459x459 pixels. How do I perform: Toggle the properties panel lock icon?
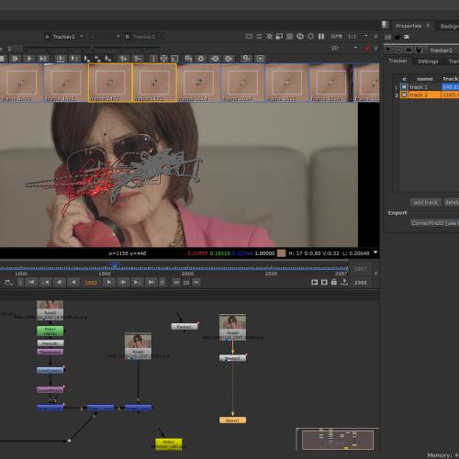click(x=397, y=37)
